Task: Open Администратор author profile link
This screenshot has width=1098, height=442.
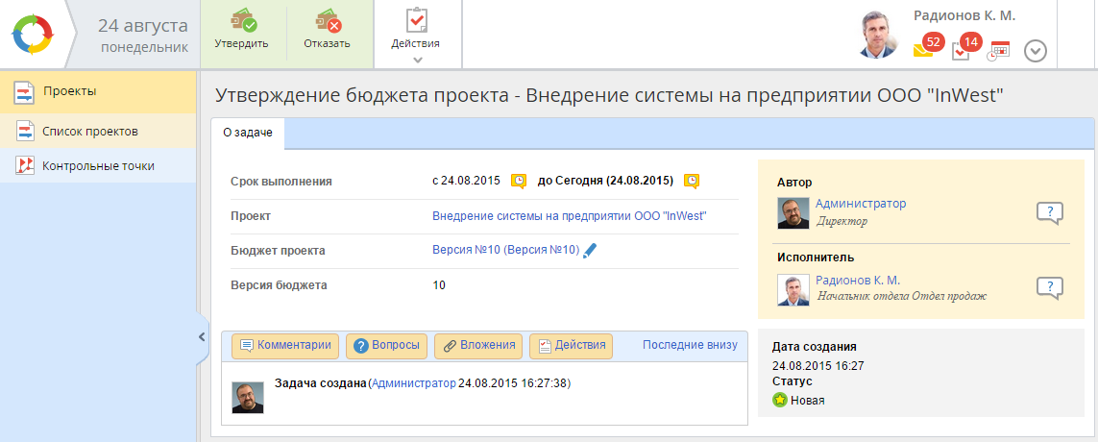Action: 861,203
